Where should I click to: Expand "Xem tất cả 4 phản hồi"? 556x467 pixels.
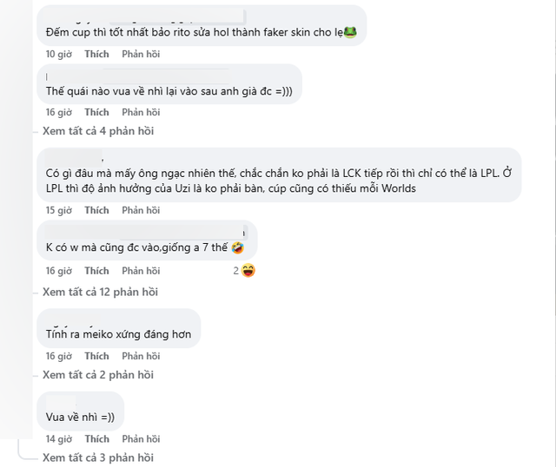97,131
